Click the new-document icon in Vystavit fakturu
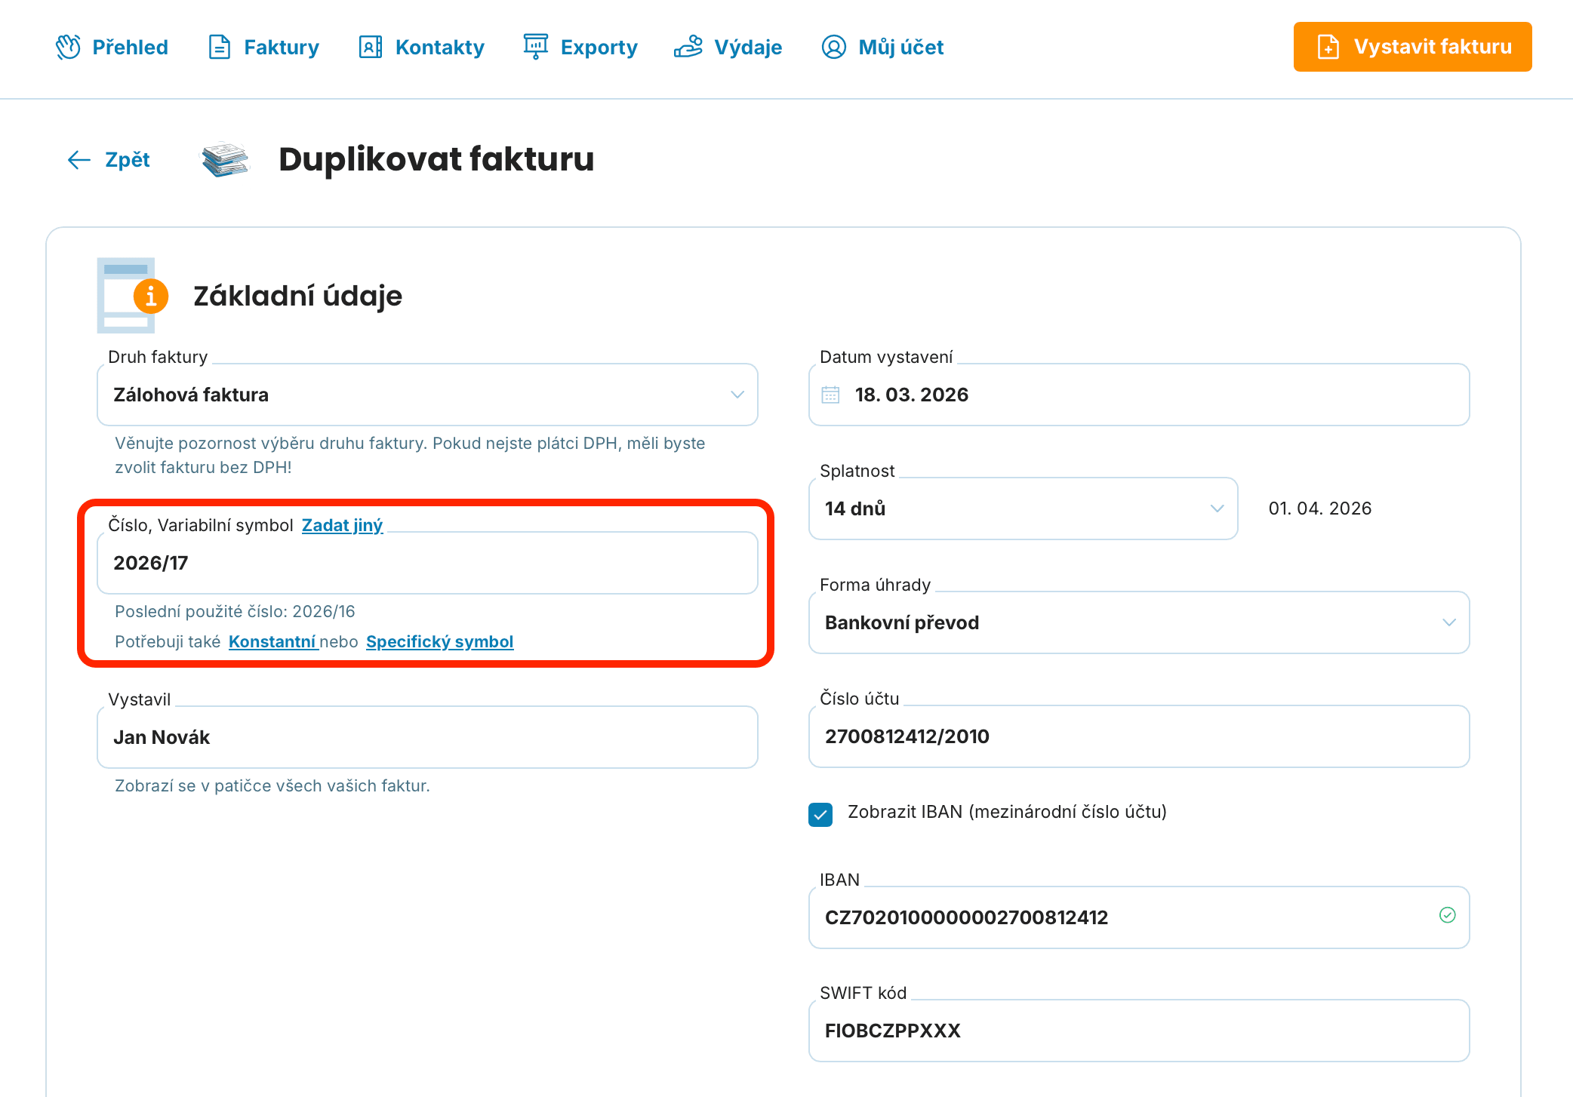 click(1328, 47)
